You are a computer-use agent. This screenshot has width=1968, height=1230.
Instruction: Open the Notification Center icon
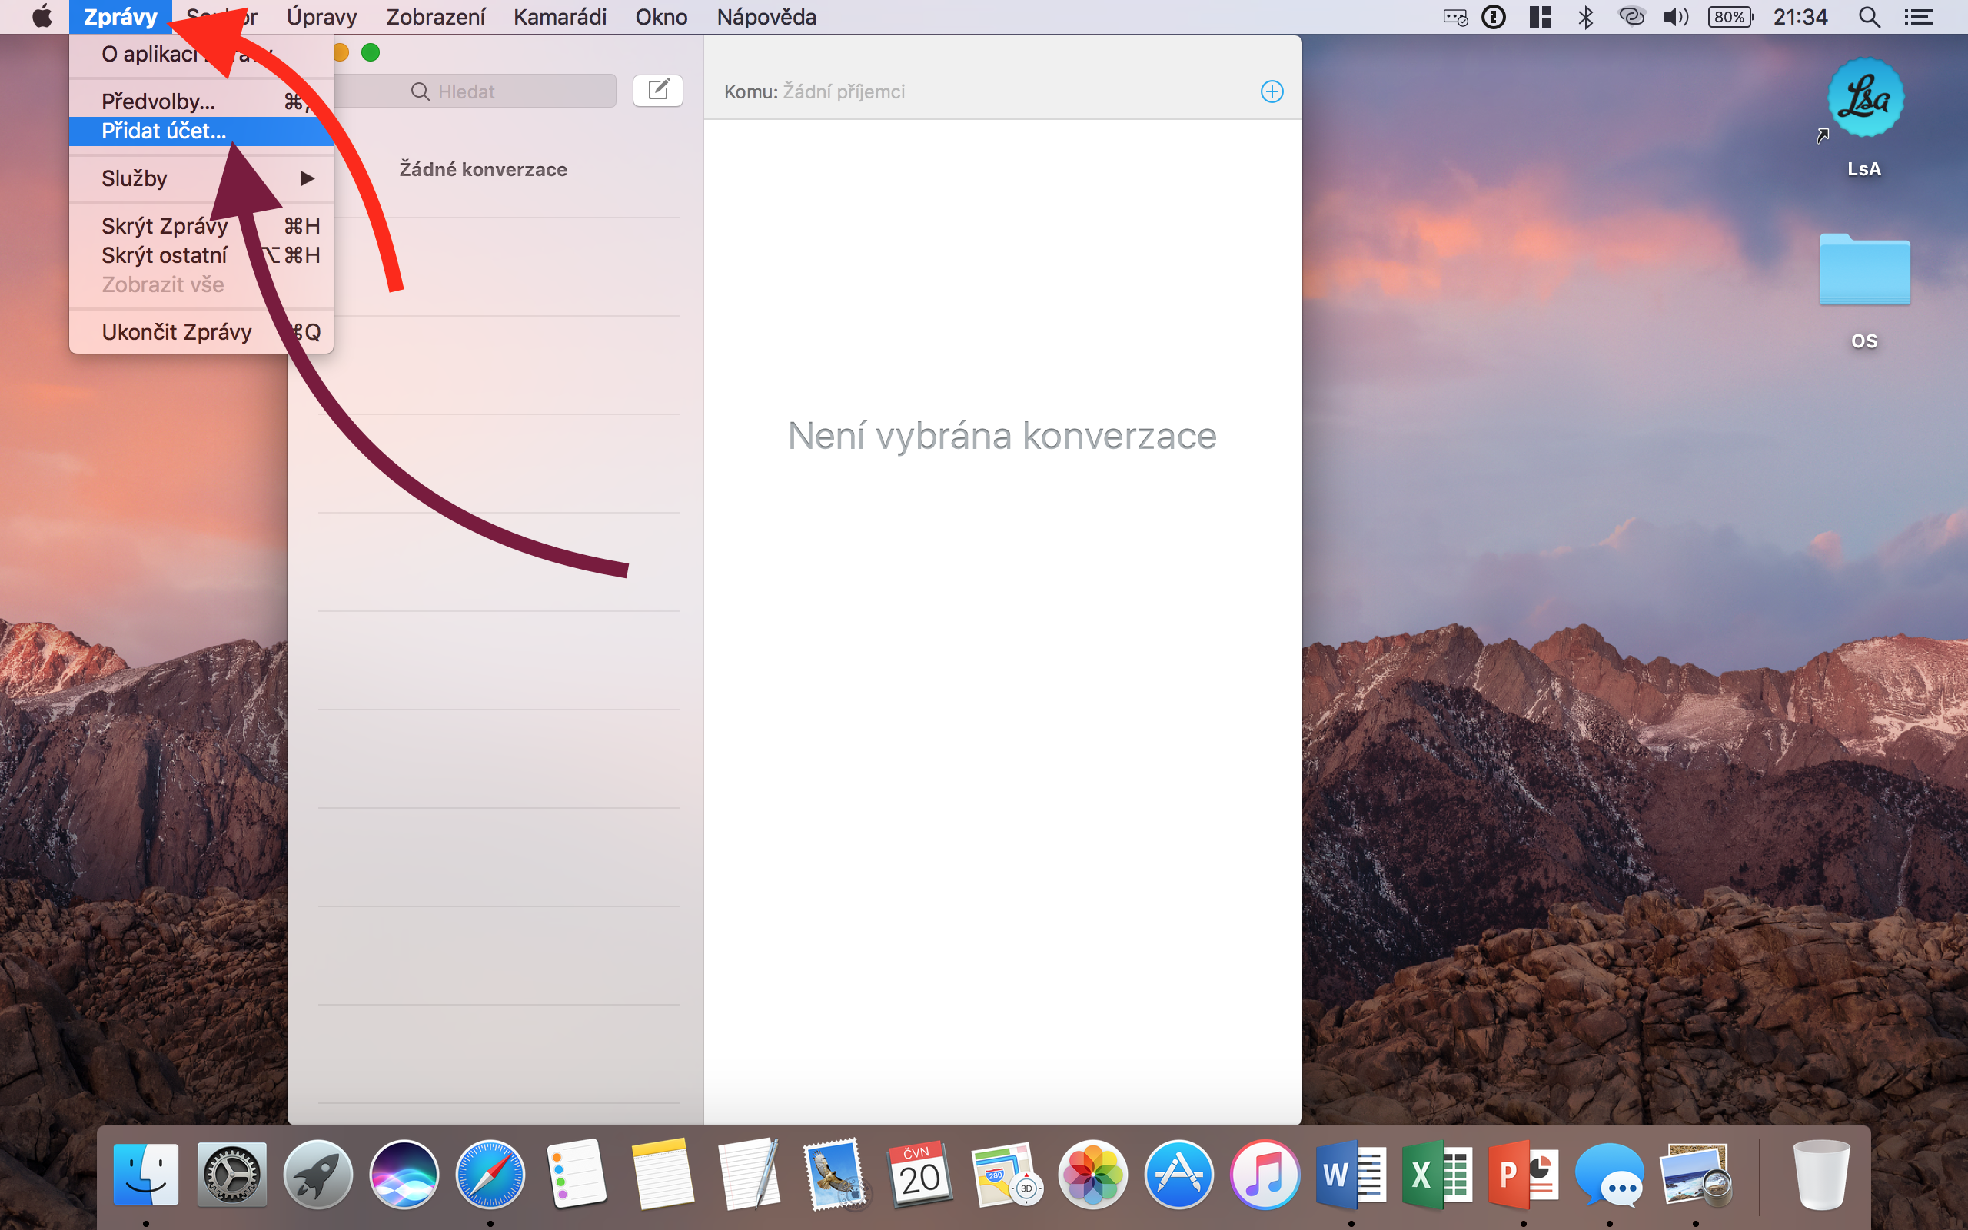(x=1918, y=17)
